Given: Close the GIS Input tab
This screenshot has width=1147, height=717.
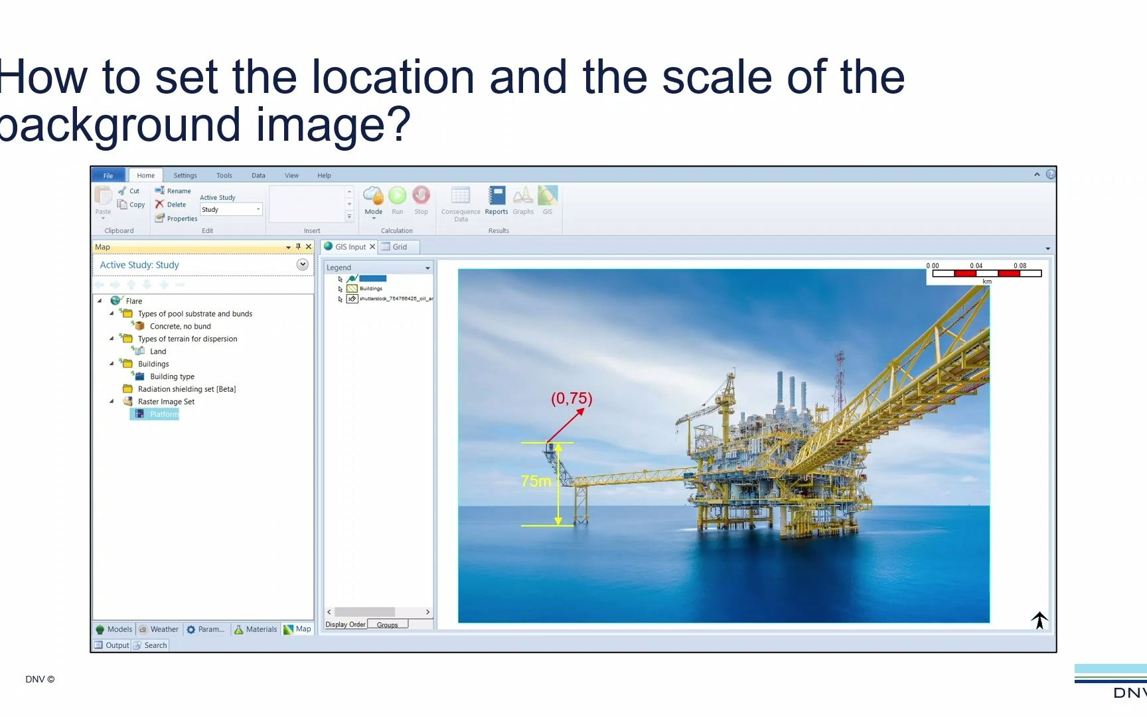Looking at the screenshot, I should [372, 246].
